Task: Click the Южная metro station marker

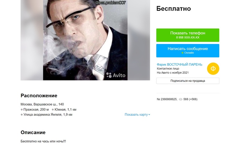Action: [x=53, y=109]
